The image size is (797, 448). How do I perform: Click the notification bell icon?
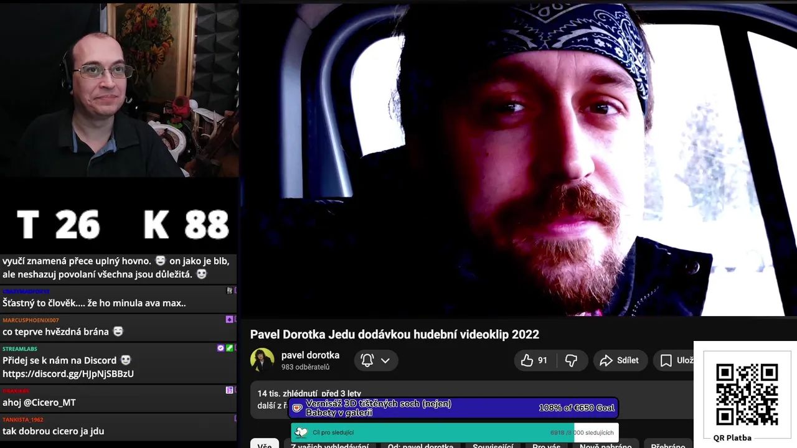[367, 360]
